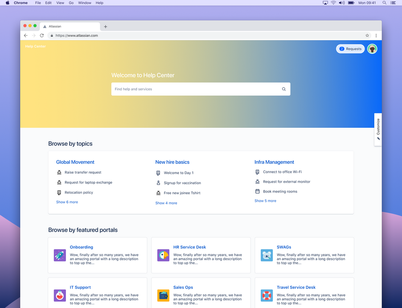Click the Find help and services search field

point(201,89)
